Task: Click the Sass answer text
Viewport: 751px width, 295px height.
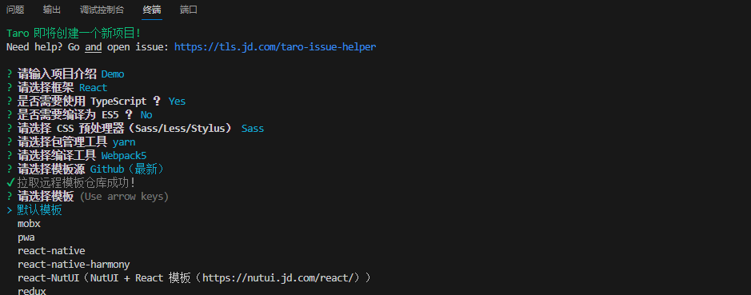Action: click(253, 129)
